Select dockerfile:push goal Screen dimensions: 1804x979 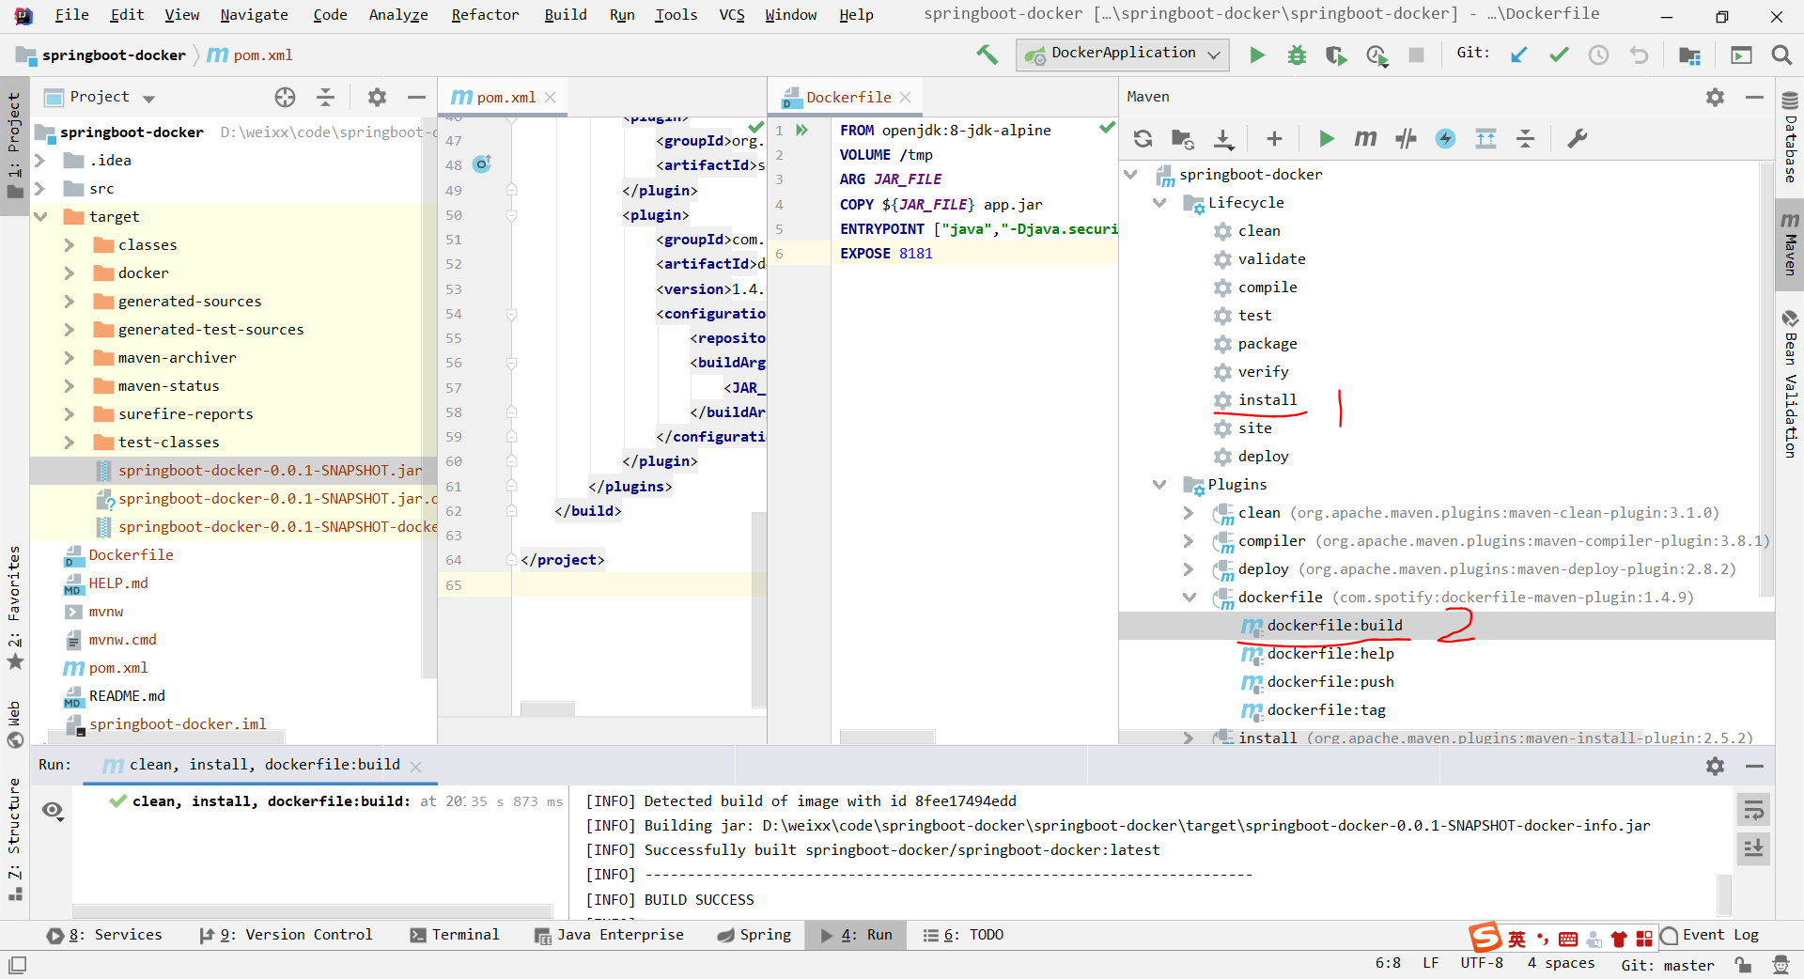[x=1330, y=681]
